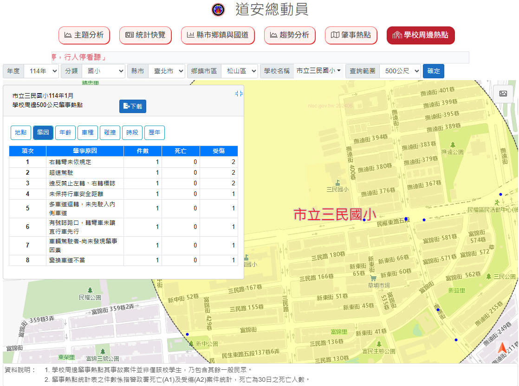Go to the 肇事熱點 accident hotspot page
Image resolution: width=519 pixels, height=386 pixels.
coord(351,35)
